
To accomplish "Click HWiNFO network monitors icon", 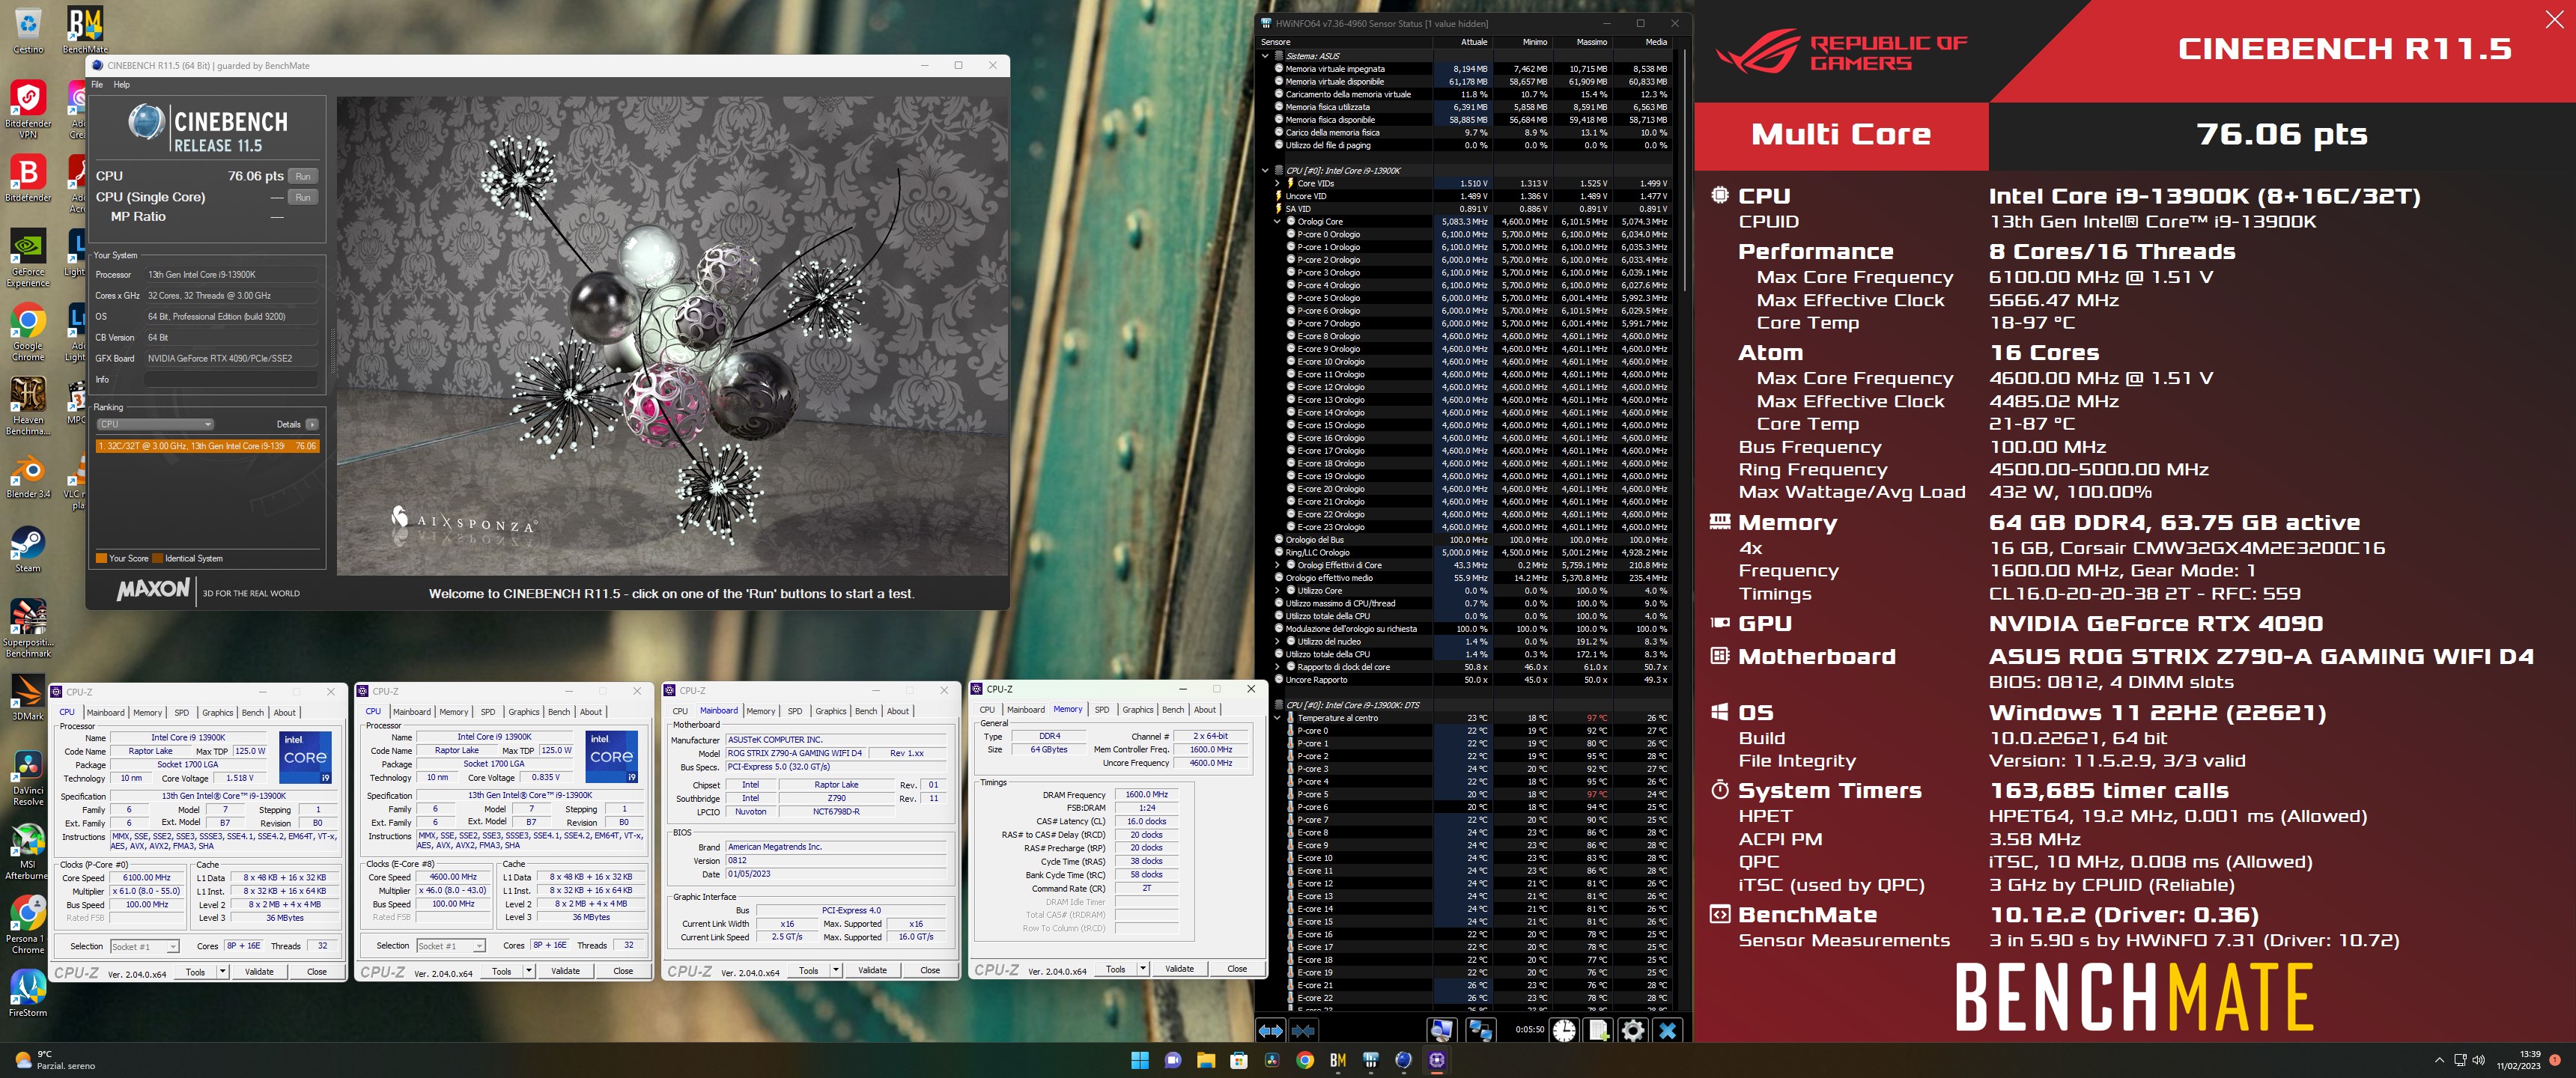I will point(1480,1030).
